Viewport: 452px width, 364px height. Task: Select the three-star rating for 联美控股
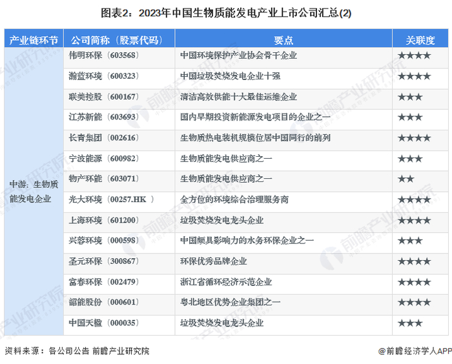click(x=410, y=97)
